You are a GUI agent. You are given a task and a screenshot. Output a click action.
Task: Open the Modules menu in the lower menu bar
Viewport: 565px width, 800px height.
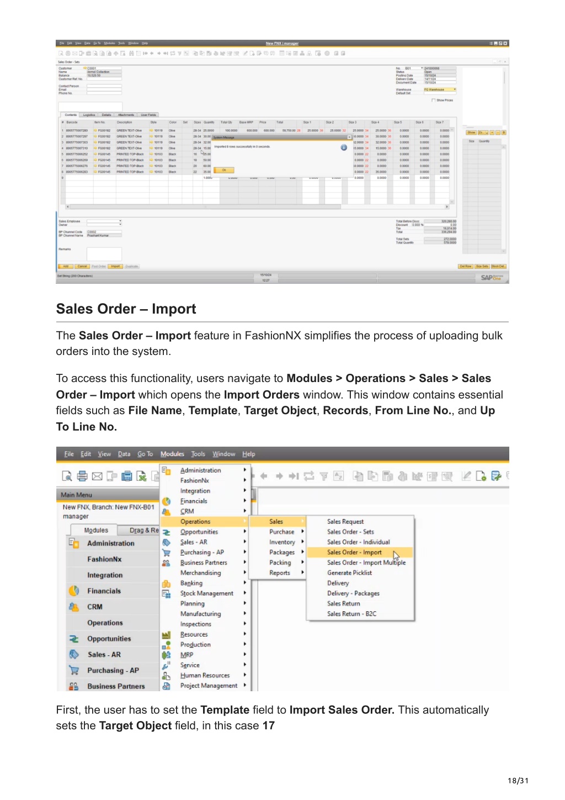172,454
